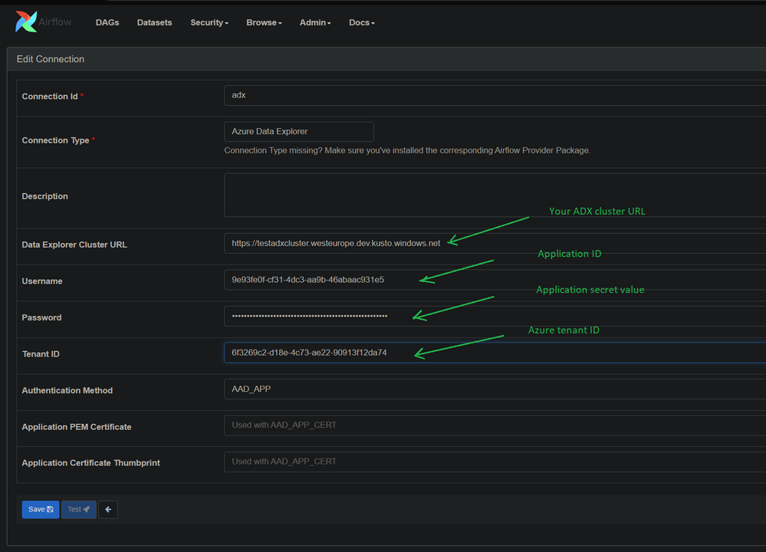Select the Username input field
The image size is (766, 552).
click(491, 280)
